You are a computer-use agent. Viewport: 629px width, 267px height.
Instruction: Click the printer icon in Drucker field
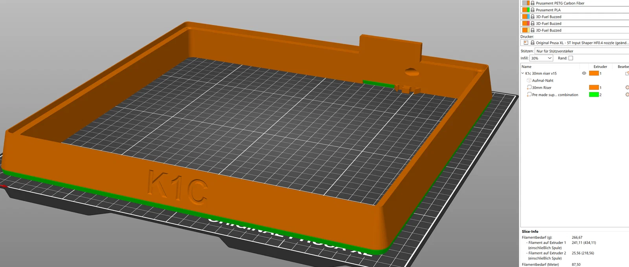click(x=526, y=43)
